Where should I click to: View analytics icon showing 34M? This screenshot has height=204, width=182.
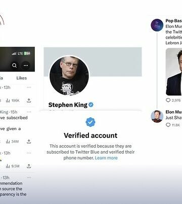tap(8, 142)
